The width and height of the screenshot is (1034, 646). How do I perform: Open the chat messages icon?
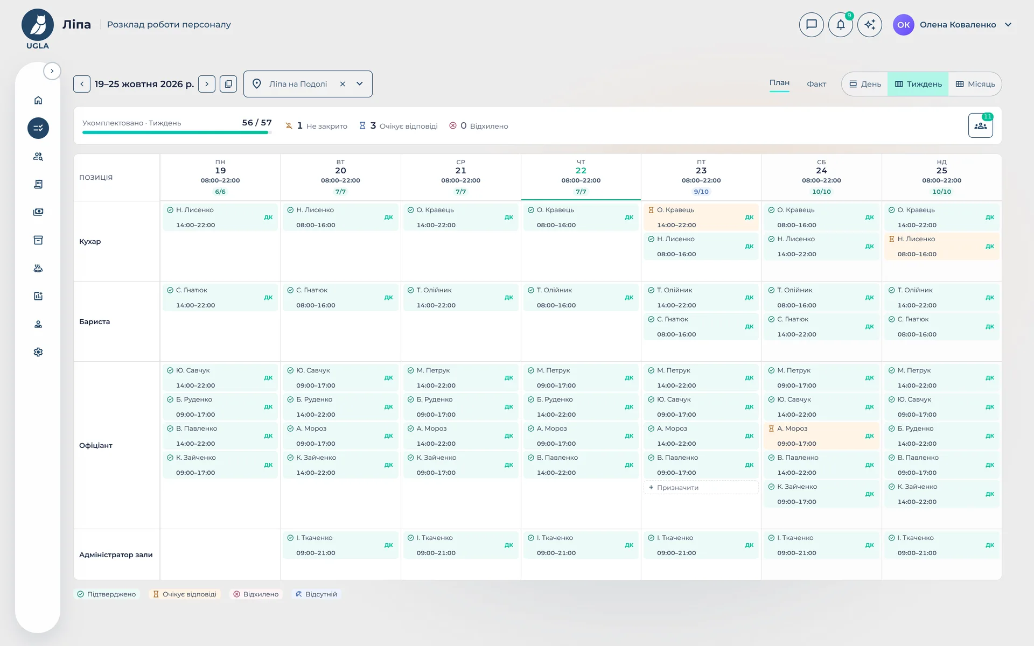pos(812,25)
